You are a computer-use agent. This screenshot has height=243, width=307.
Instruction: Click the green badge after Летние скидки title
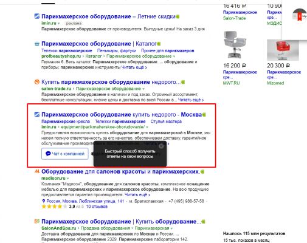coord(178,16)
